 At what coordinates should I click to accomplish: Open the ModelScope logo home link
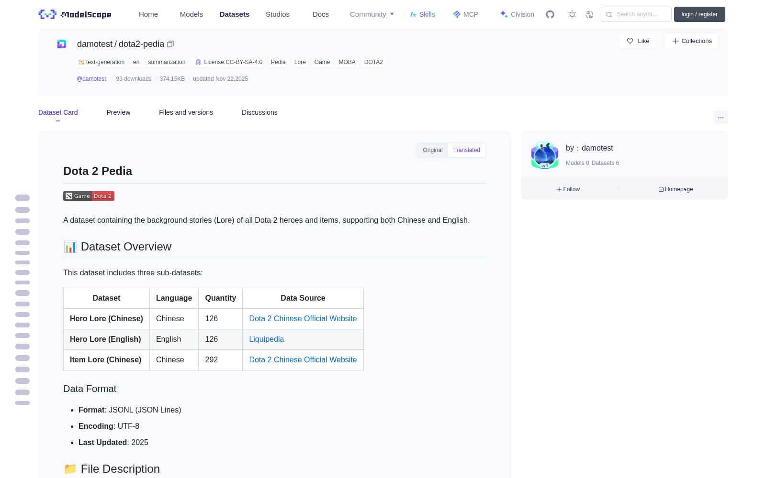click(x=75, y=14)
